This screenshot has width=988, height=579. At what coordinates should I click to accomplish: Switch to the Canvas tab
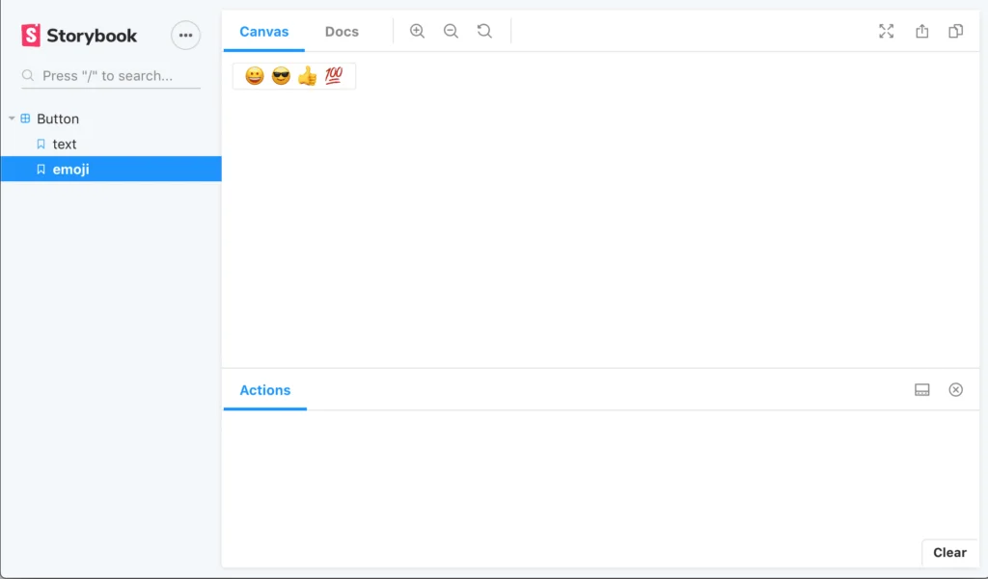click(x=264, y=32)
